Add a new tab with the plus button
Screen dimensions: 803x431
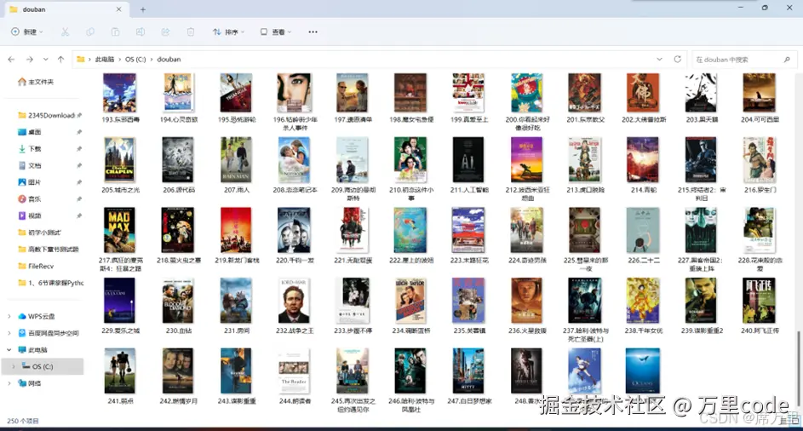tap(143, 9)
